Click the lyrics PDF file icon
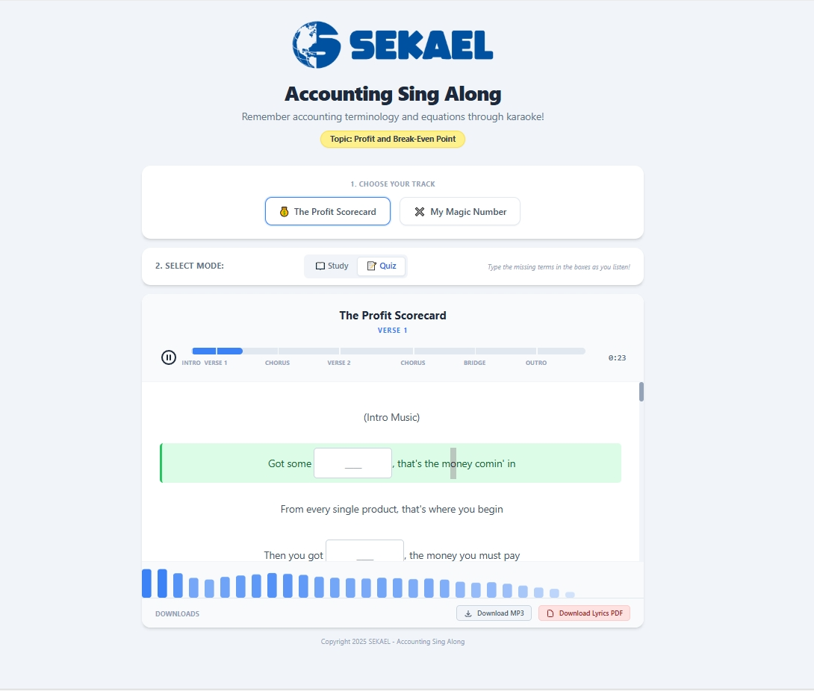 550,613
